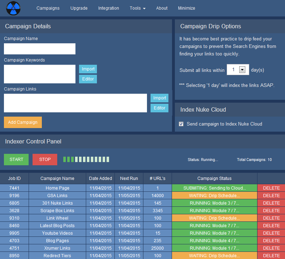Click the Index Nuke radioactive logo
This screenshot has width=285, height=259.
13,8
